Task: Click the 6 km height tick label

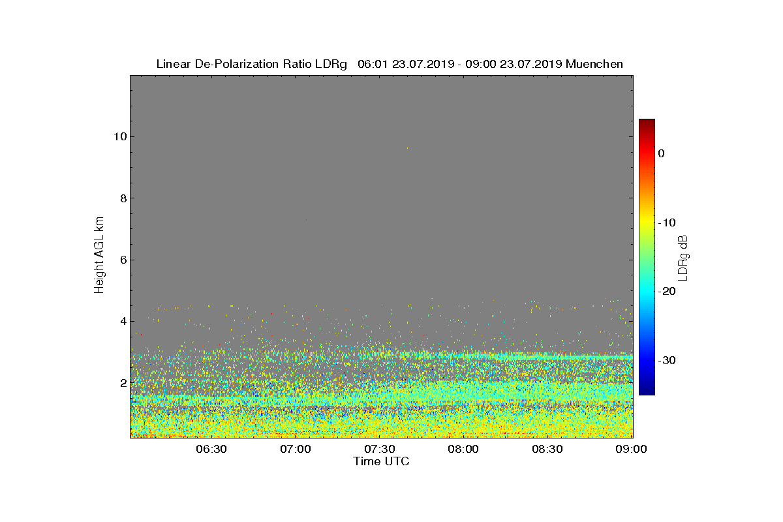Action: pos(123,260)
